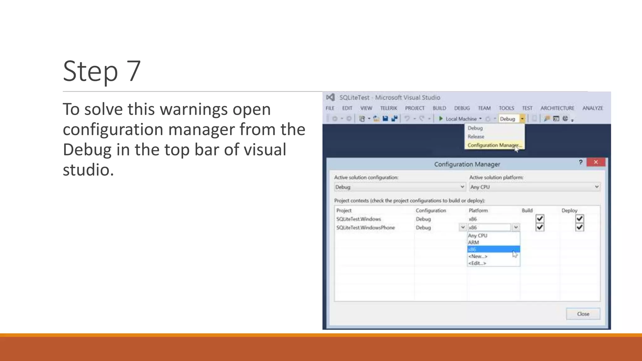The image size is (642, 361).
Task: Open the toolbar Debug configuration dropdown arrow
Action: [522, 119]
